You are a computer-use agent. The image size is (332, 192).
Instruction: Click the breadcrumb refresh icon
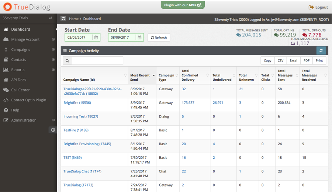coord(63,18)
